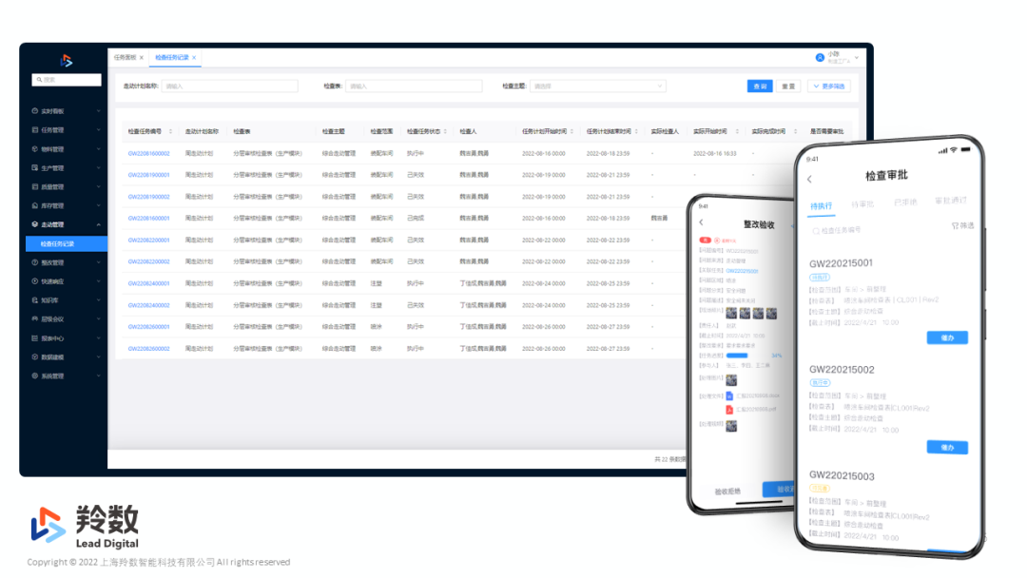Expand the 质量管理 menu chevron
This screenshot has width=1027, height=578.
(98, 186)
